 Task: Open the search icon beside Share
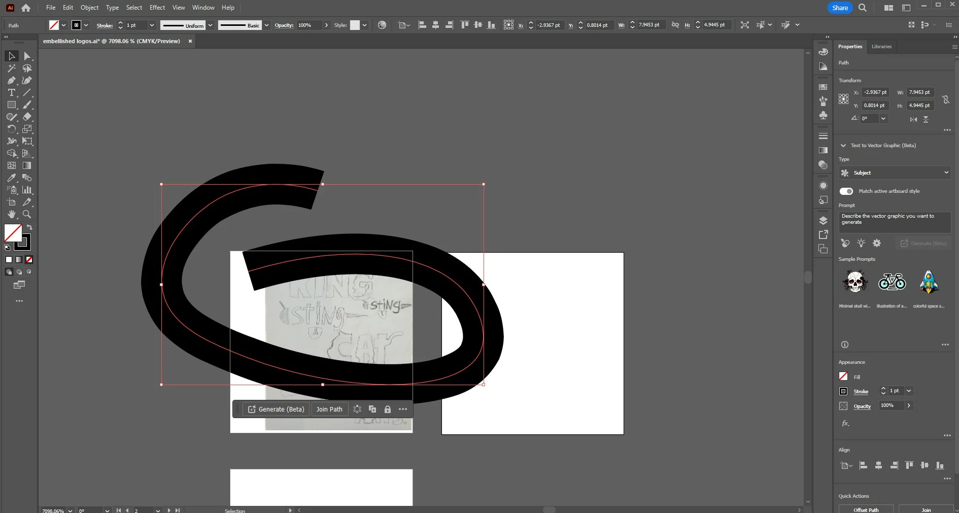863,8
